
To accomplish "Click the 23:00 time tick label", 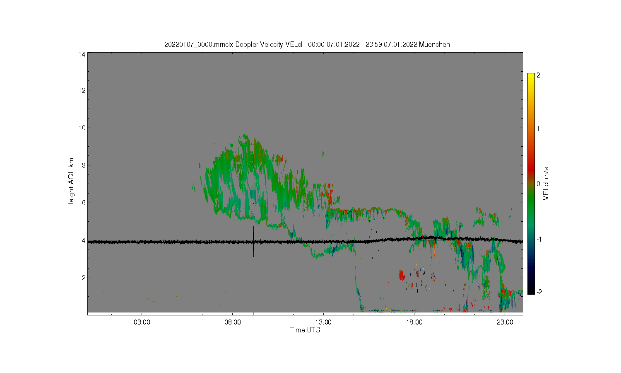I will click(505, 322).
